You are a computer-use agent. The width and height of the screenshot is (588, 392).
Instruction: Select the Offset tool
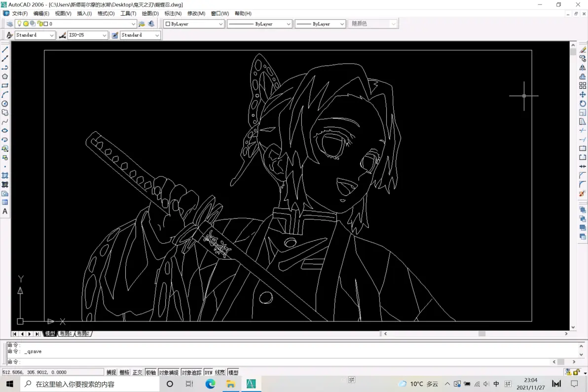(x=583, y=76)
